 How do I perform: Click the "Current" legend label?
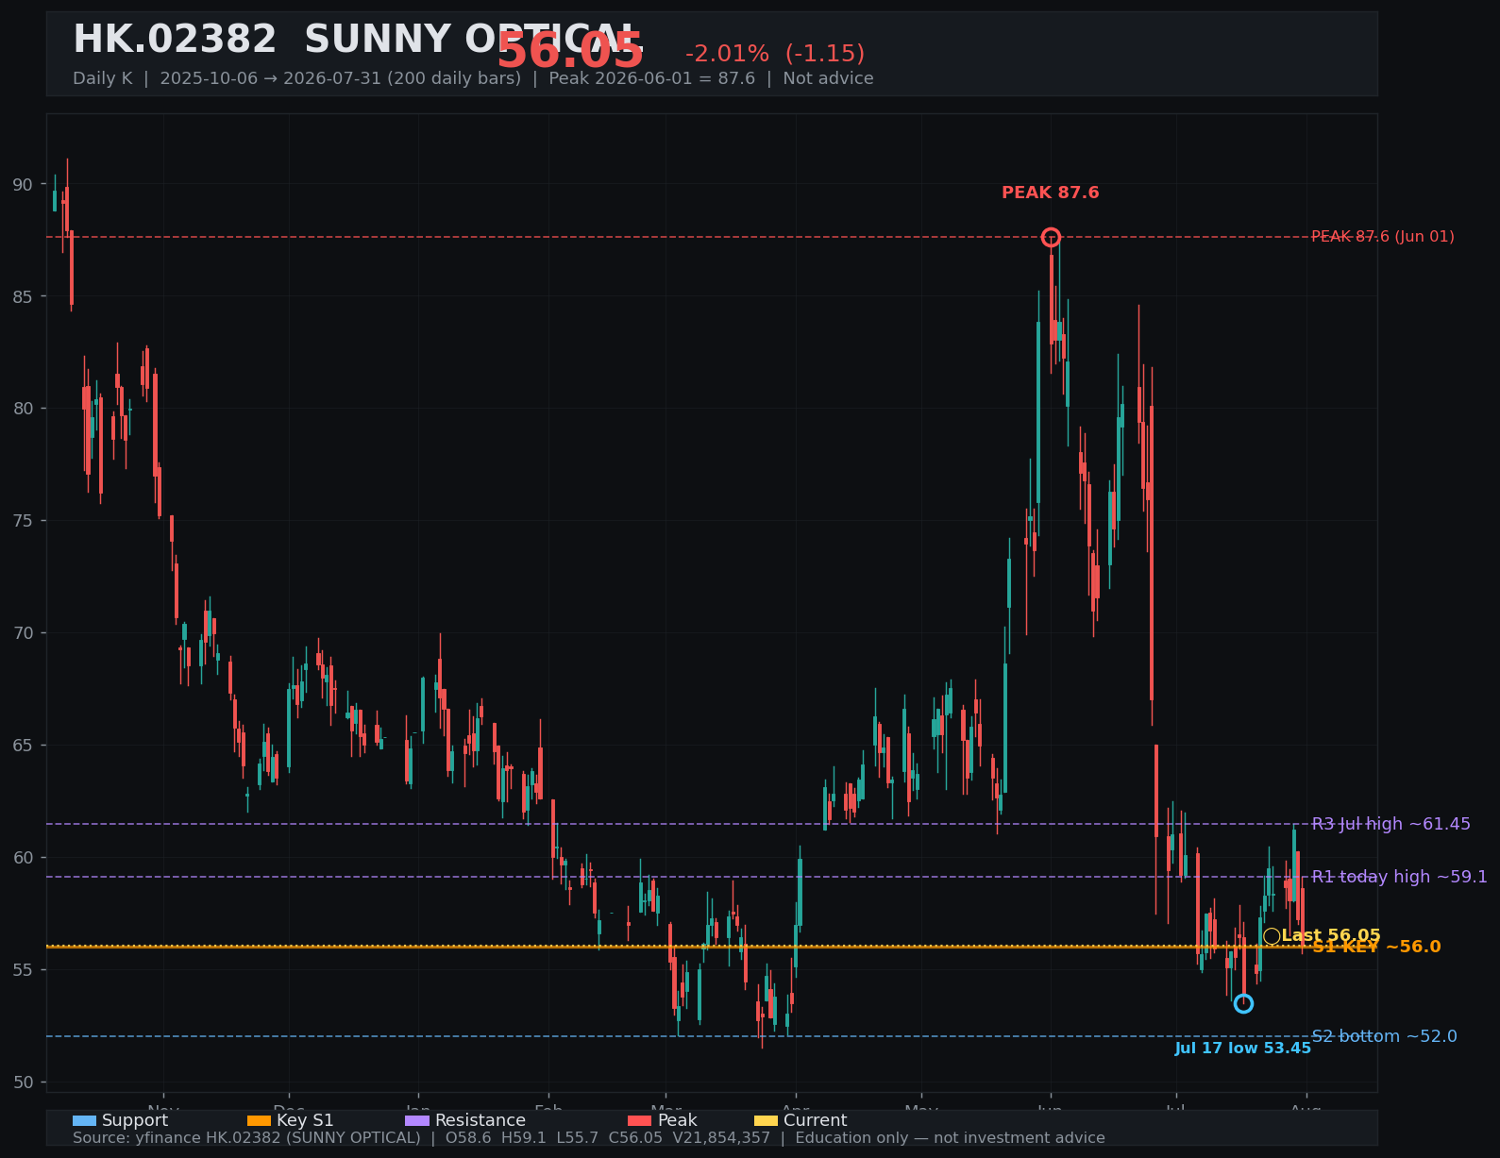(x=816, y=1121)
